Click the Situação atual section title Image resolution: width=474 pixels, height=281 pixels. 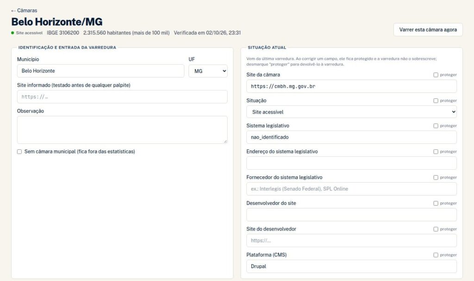(267, 48)
